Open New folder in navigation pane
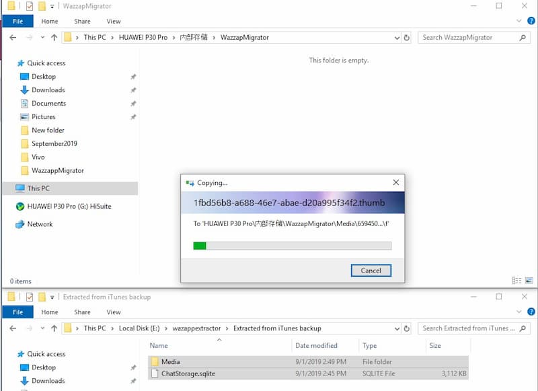 pos(48,130)
